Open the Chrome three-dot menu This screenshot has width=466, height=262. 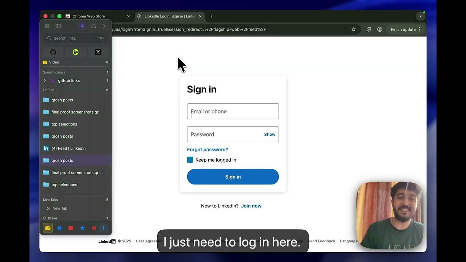tap(420, 29)
